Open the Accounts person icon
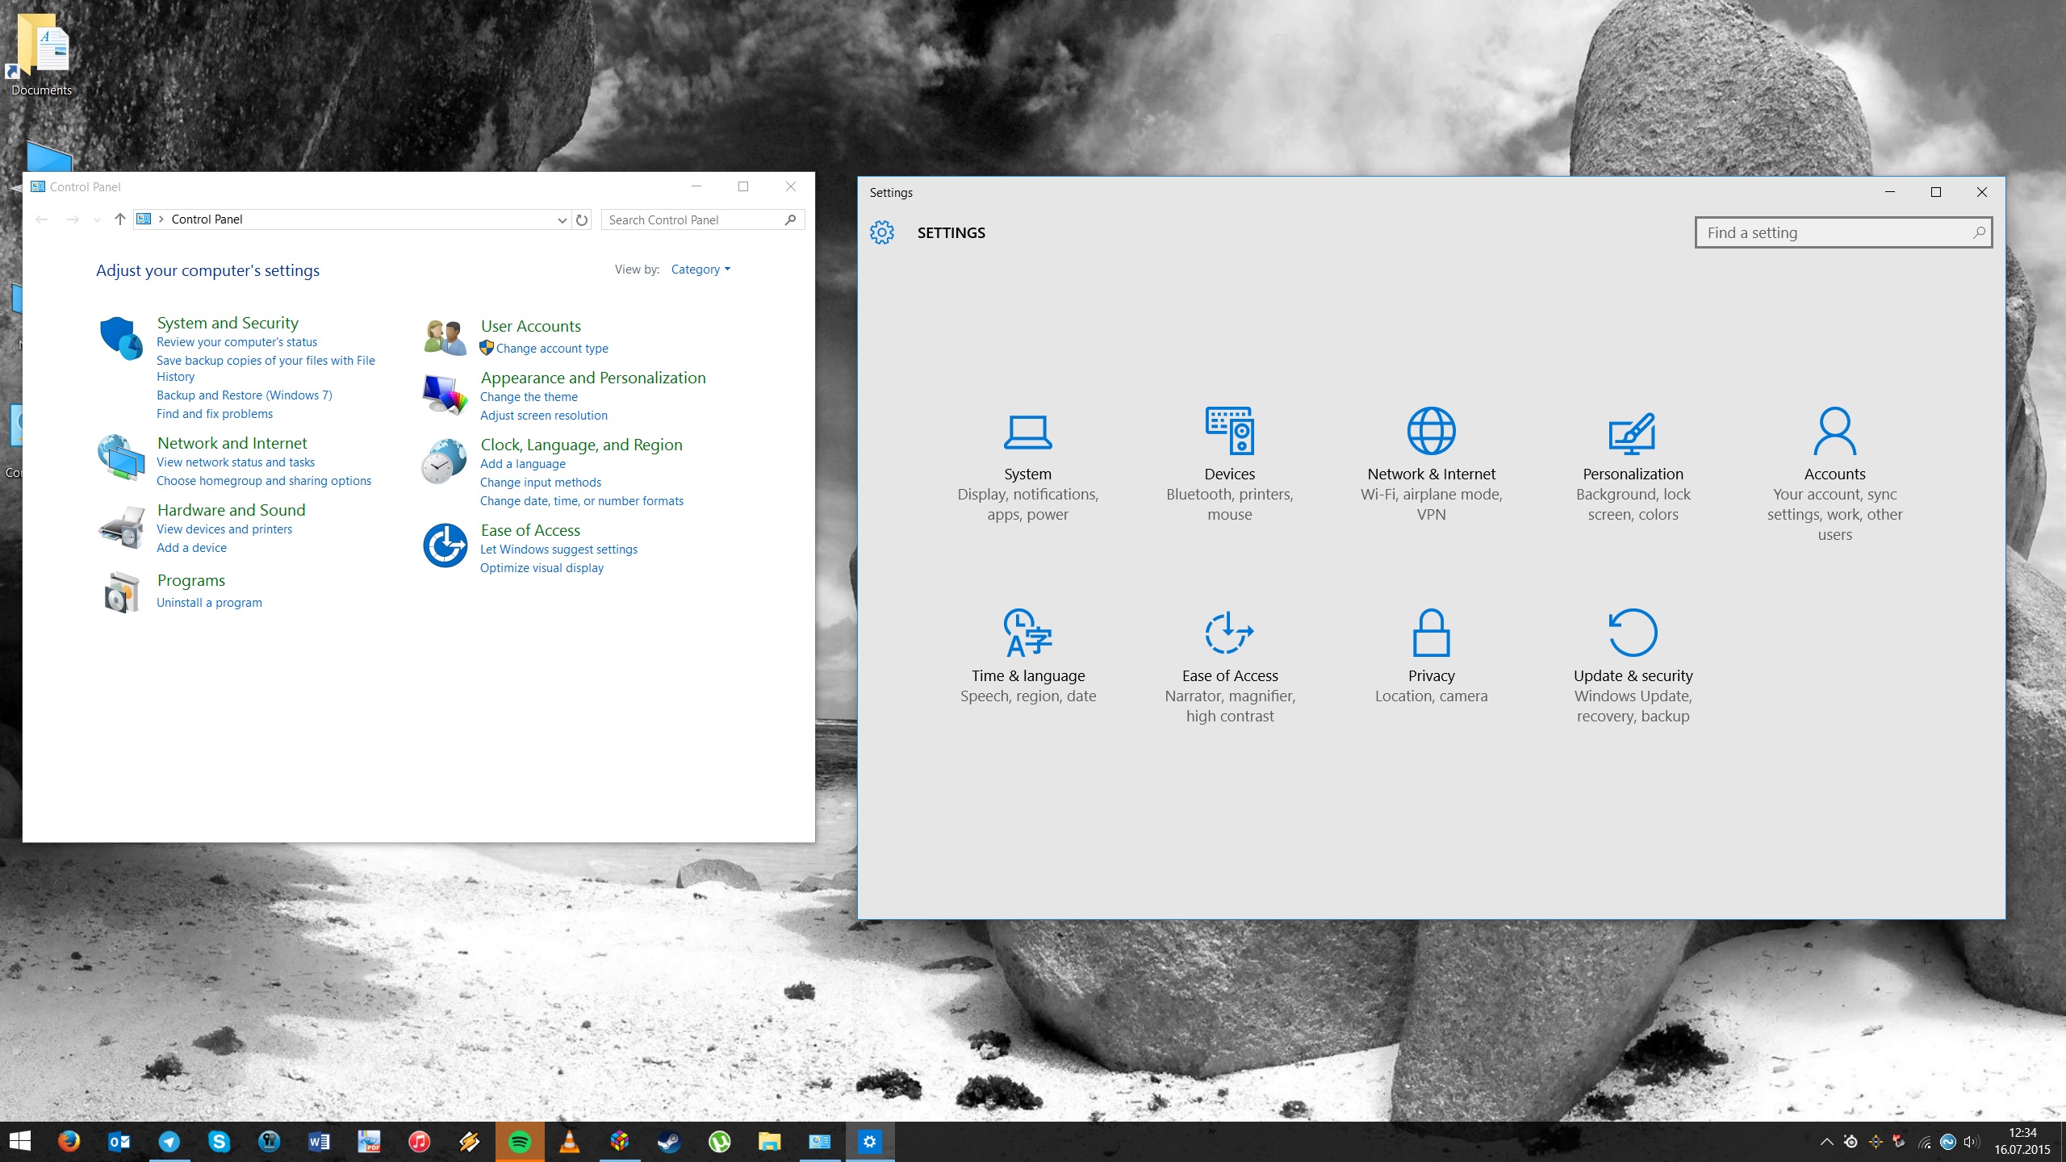This screenshot has width=2066, height=1162. [1834, 431]
